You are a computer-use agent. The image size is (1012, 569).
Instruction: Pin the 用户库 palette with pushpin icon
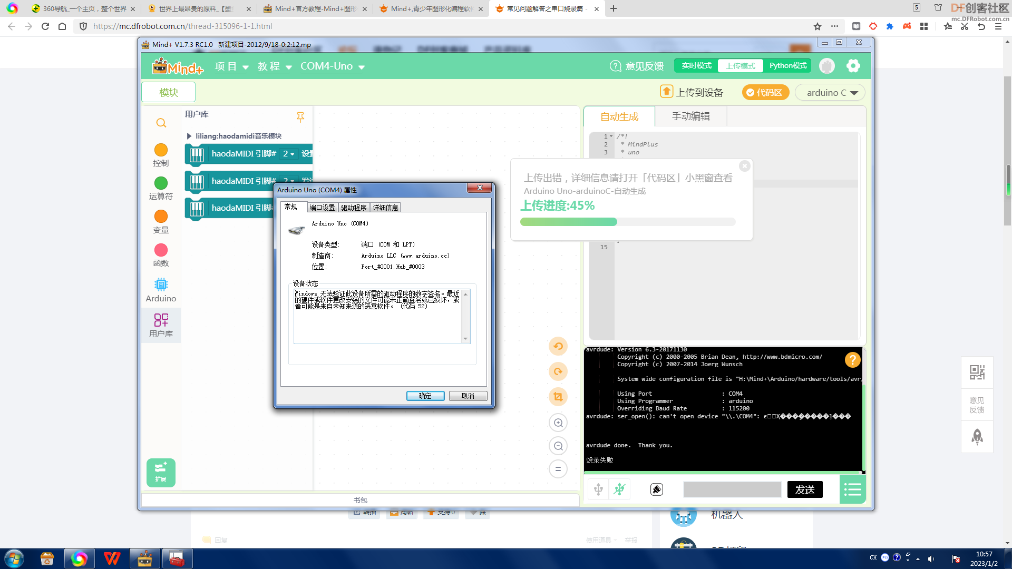[x=300, y=117]
